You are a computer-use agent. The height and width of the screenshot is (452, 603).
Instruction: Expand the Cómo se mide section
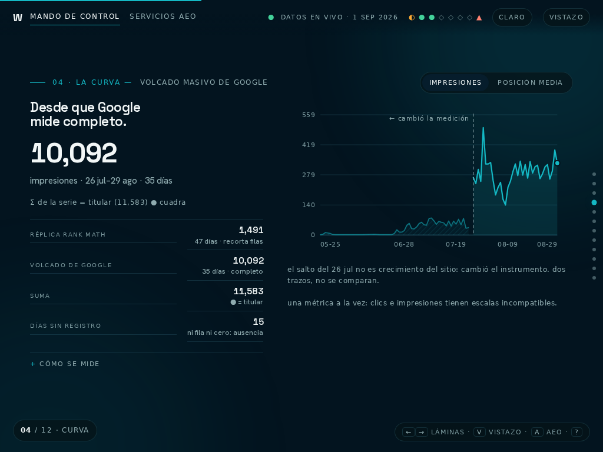(65, 364)
